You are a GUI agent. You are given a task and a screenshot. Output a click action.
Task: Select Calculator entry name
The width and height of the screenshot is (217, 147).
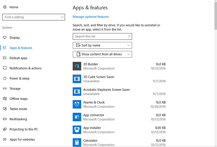90,141
